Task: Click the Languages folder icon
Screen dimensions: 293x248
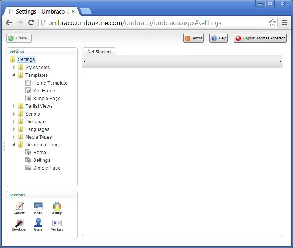Action: 20,129
